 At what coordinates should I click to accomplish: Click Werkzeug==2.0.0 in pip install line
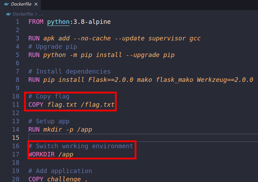pos(225,80)
